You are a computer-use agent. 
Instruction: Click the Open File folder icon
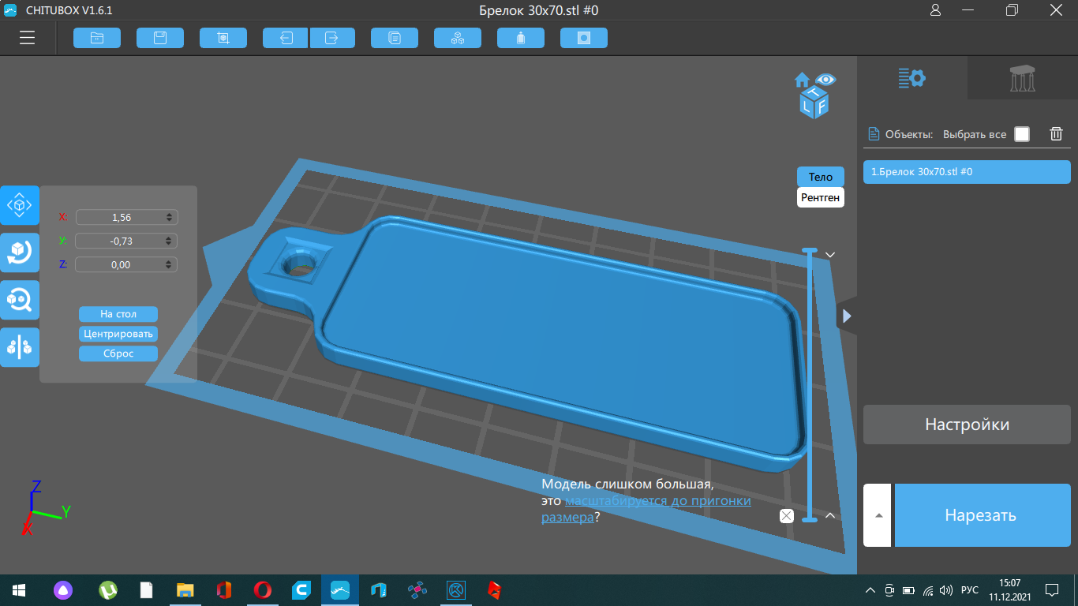click(97, 38)
